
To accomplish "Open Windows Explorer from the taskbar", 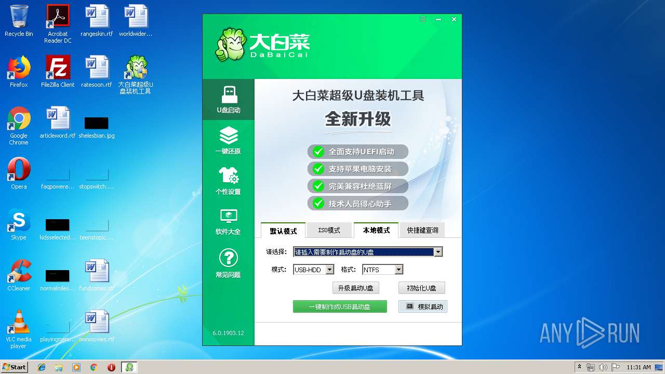I will coord(59,367).
